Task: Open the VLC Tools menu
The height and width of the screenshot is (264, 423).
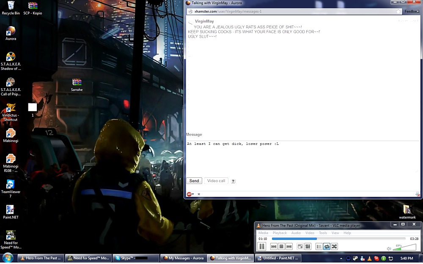Action: [323, 233]
